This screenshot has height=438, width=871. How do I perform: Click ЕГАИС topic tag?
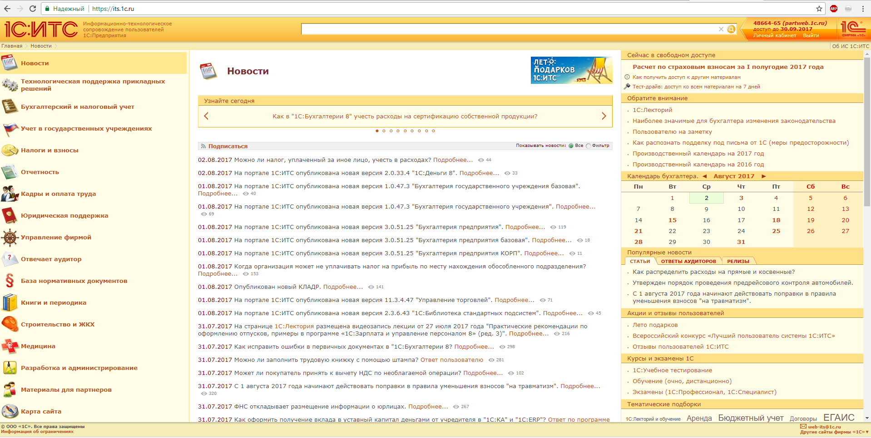[x=839, y=418]
